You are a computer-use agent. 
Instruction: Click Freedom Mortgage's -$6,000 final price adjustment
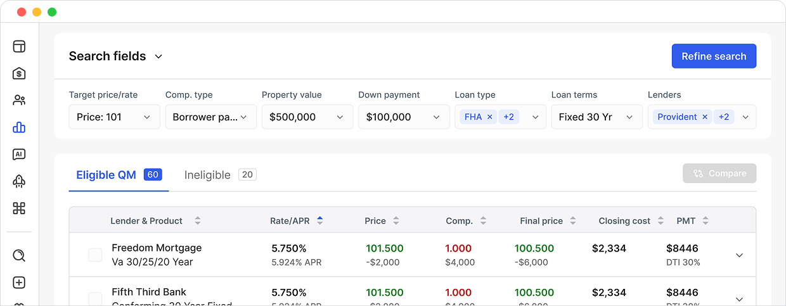point(531,262)
